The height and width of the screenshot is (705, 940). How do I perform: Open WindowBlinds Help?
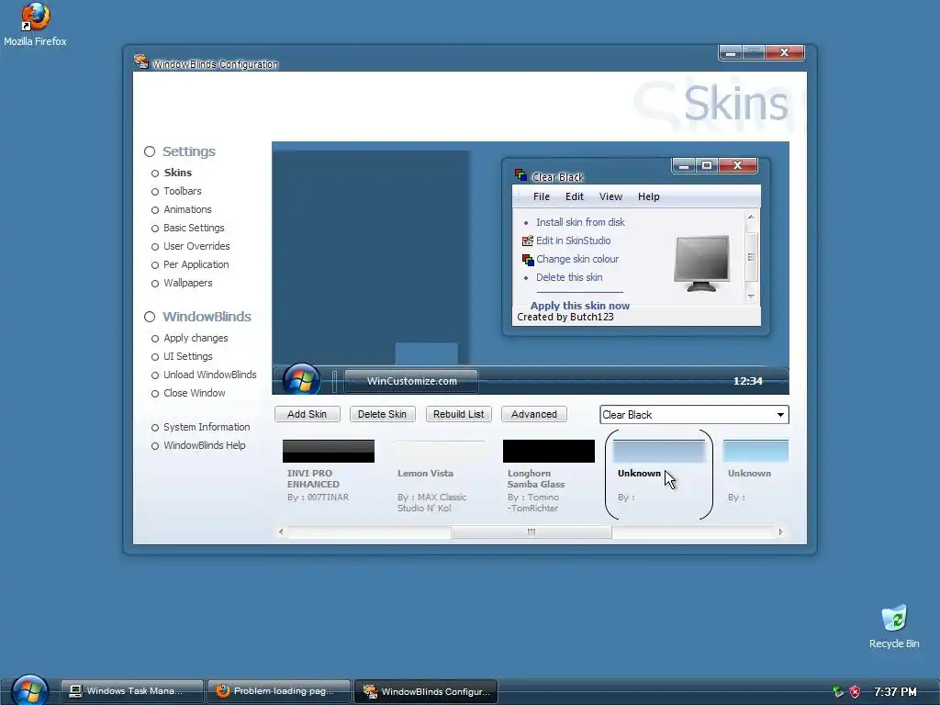tap(198, 445)
